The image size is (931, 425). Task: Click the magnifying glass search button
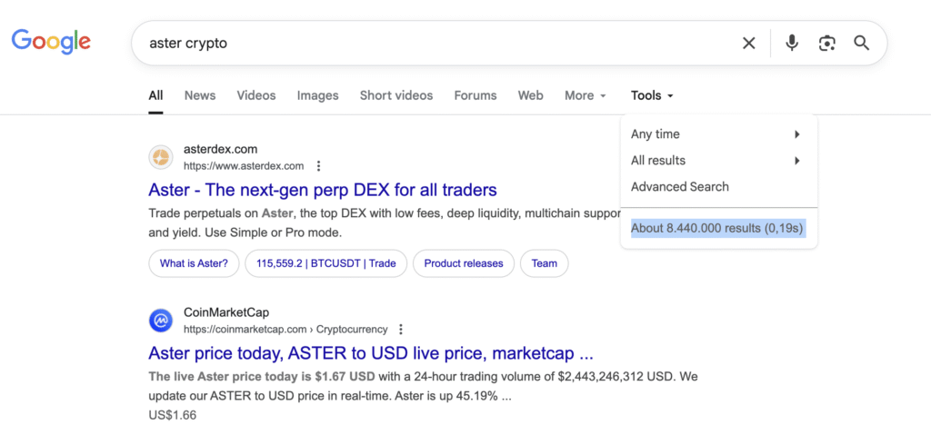coord(861,44)
